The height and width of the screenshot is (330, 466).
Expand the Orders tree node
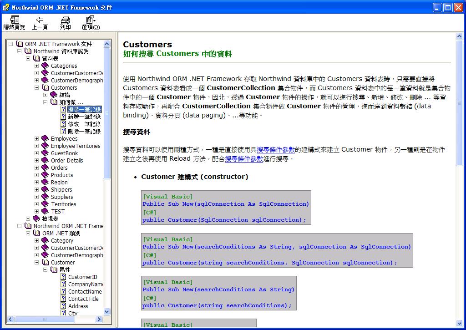(x=36, y=168)
